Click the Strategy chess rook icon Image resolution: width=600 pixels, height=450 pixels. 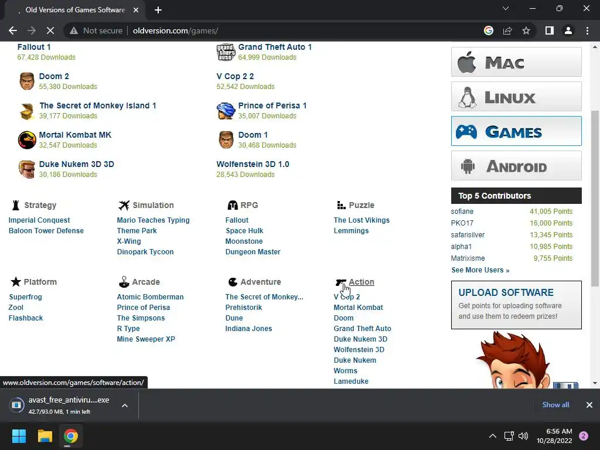(x=16, y=206)
